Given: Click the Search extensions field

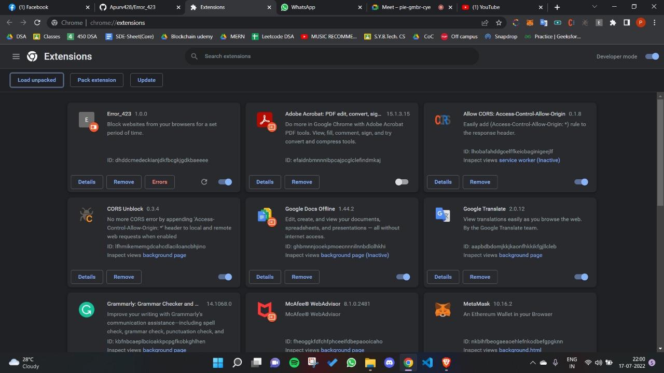Looking at the screenshot, I should pyautogui.click(x=332, y=56).
